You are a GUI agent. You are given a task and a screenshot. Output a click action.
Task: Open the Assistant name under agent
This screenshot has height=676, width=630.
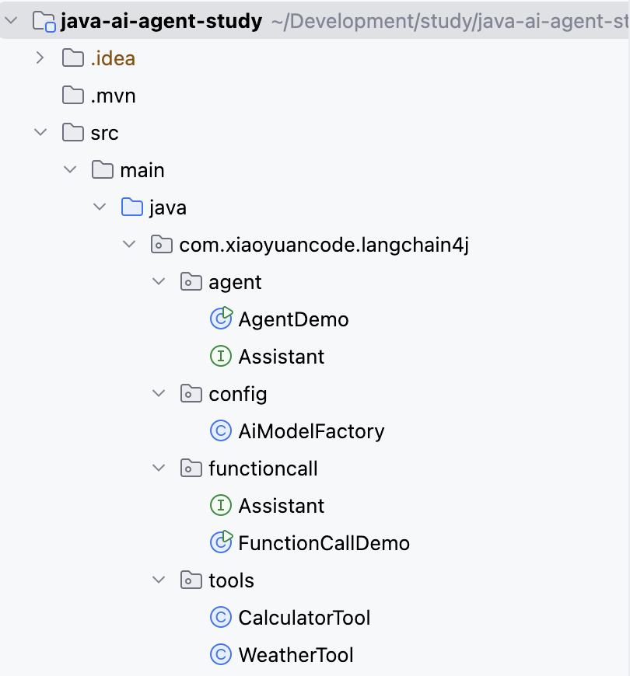(282, 357)
